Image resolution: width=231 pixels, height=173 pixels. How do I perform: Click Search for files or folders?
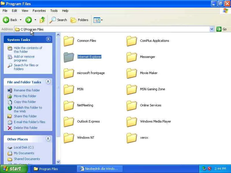click(26, 67)
